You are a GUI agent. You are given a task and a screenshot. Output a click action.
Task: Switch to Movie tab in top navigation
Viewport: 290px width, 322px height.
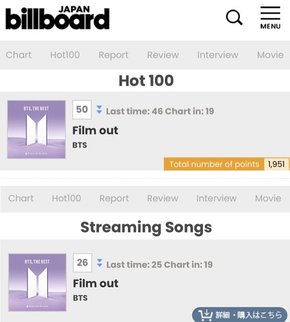click(x=270, y=55)
